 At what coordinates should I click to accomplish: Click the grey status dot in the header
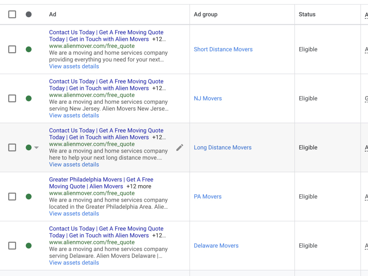point(29,14)
